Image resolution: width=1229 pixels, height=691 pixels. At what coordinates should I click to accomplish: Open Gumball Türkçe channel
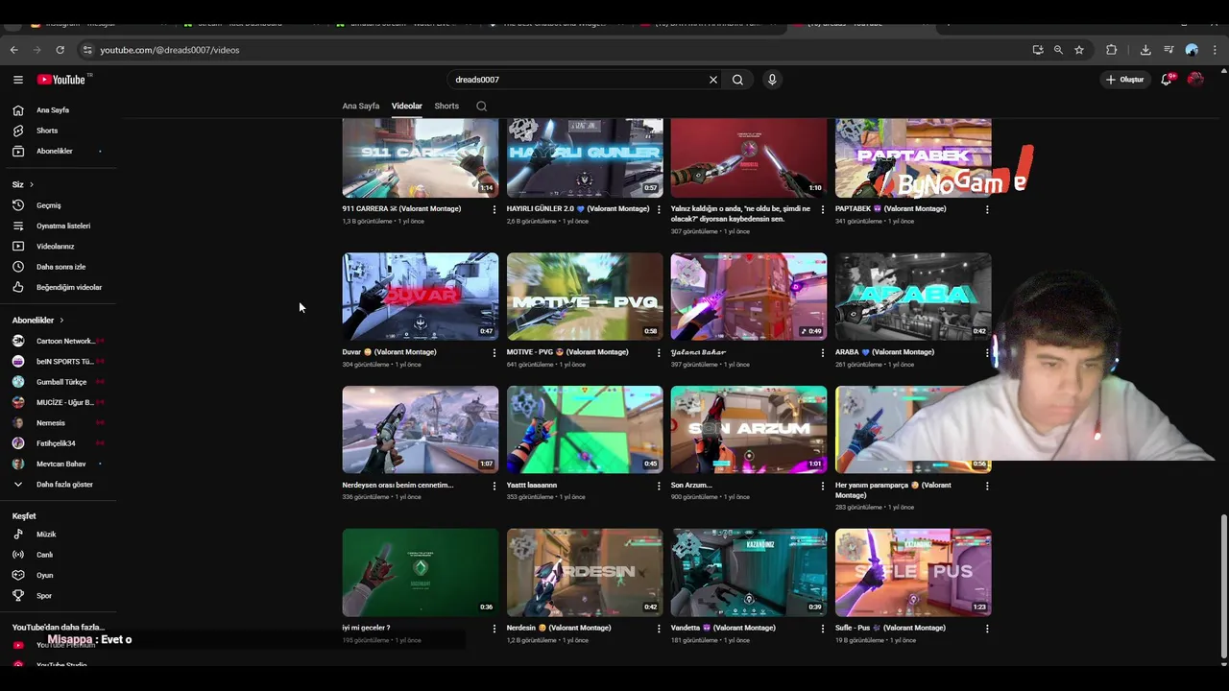coord(63,382)
